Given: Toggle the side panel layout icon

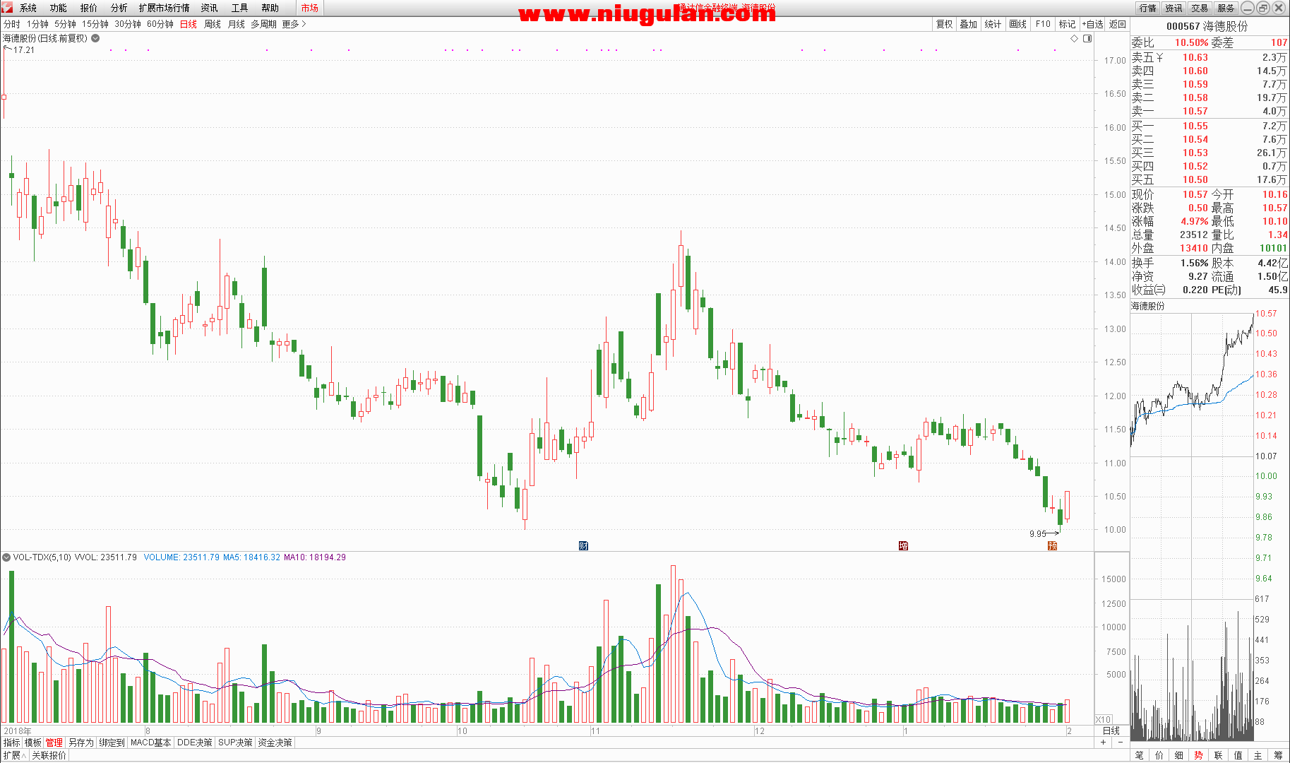Looking at the screenshot, I should click(x=1087, y=39).
